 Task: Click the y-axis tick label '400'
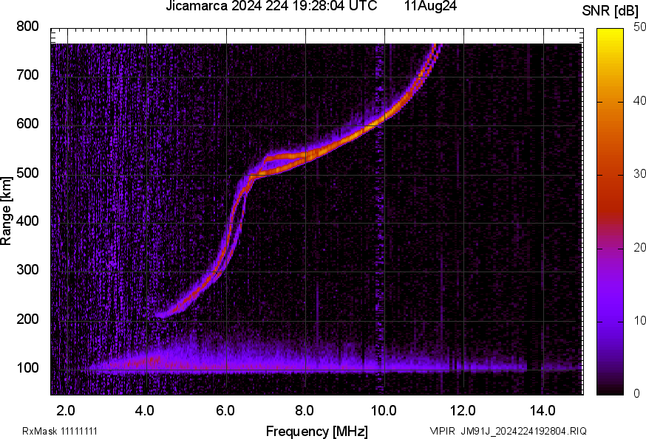pos(27,221)
